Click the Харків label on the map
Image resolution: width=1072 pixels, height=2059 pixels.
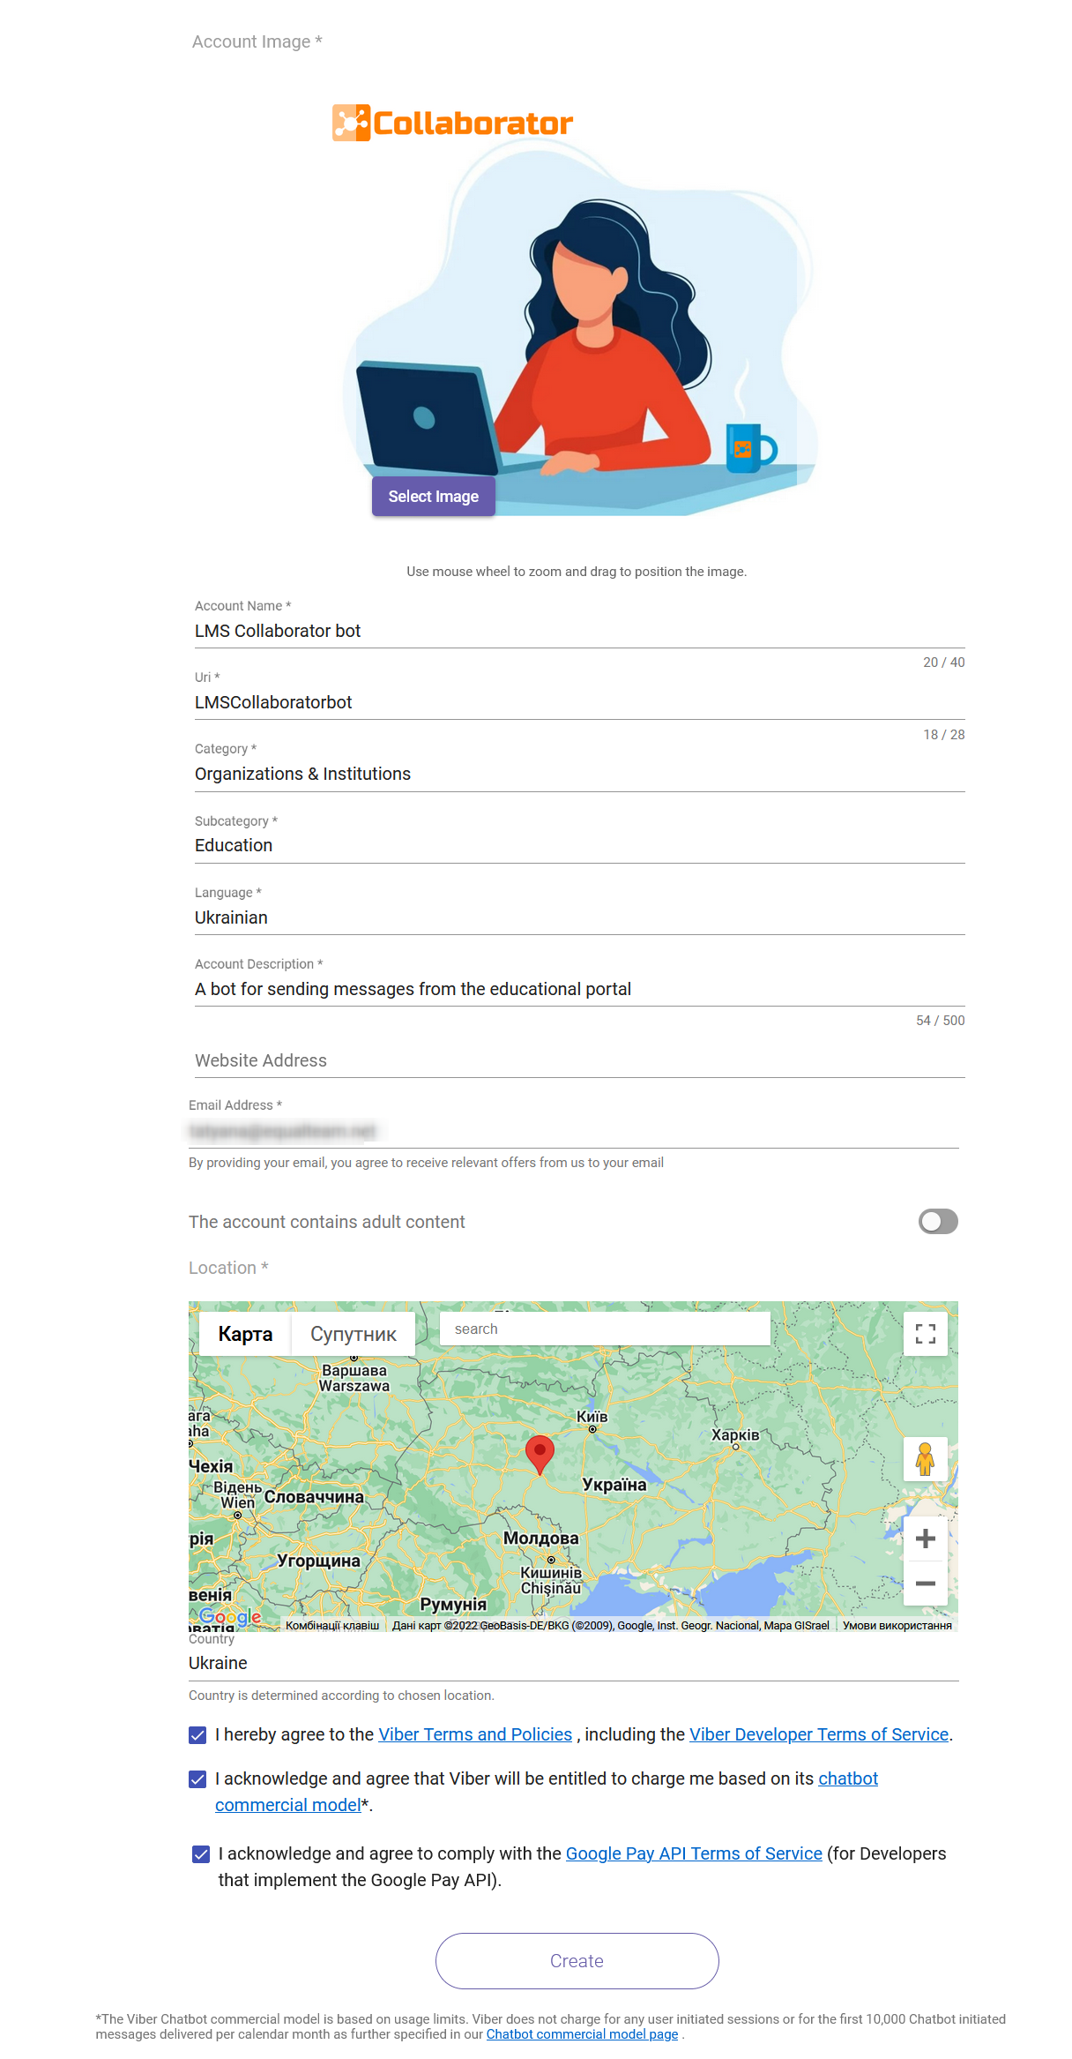[x=735, y=1434]
